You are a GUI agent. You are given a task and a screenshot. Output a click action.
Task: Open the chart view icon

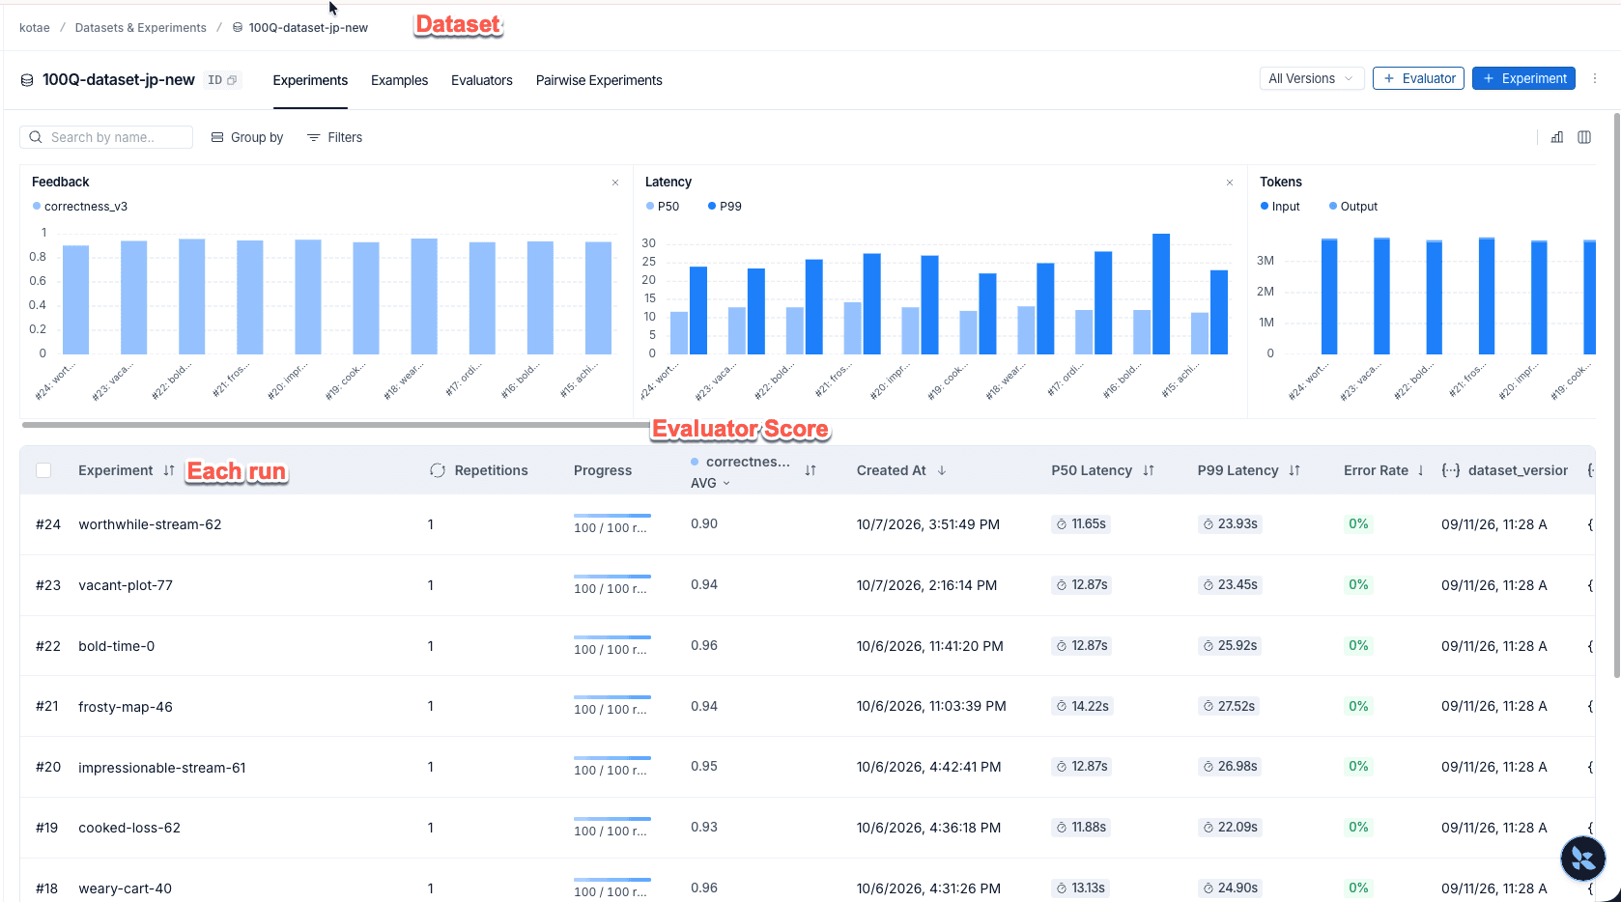point(1557,137)
